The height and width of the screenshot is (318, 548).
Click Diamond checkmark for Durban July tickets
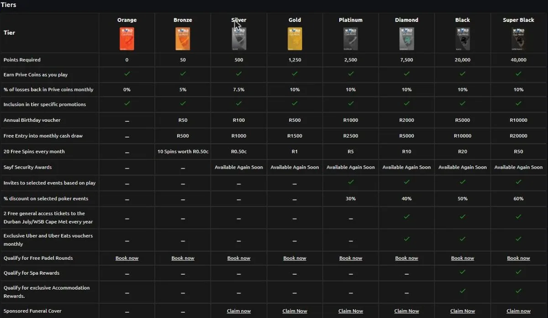406,216
